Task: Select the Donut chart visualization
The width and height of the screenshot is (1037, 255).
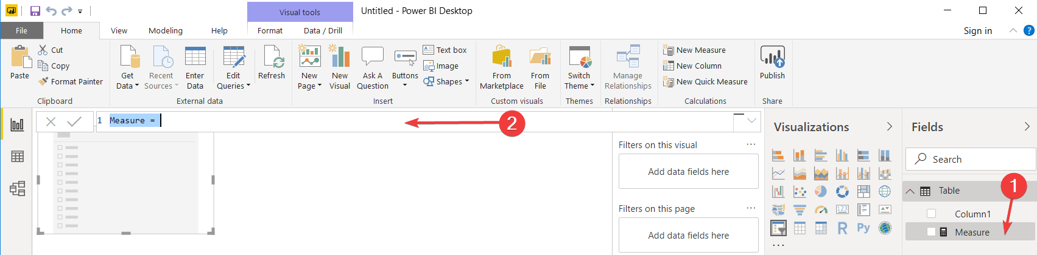Action: click(842, 192)
